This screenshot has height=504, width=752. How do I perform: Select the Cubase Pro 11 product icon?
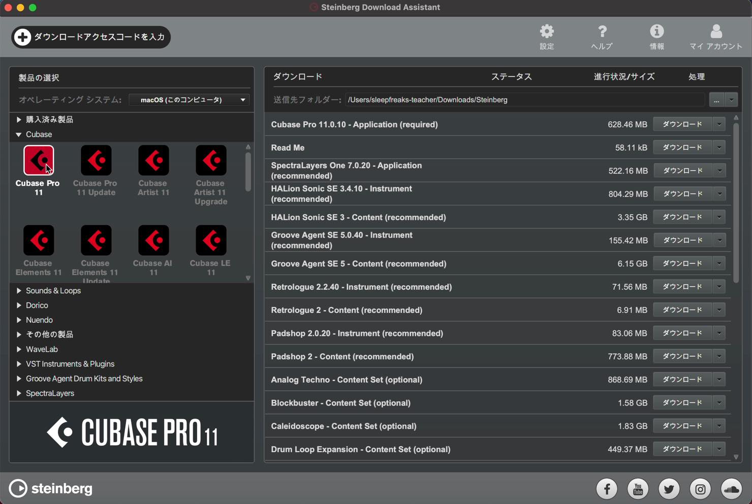point(39,160)
